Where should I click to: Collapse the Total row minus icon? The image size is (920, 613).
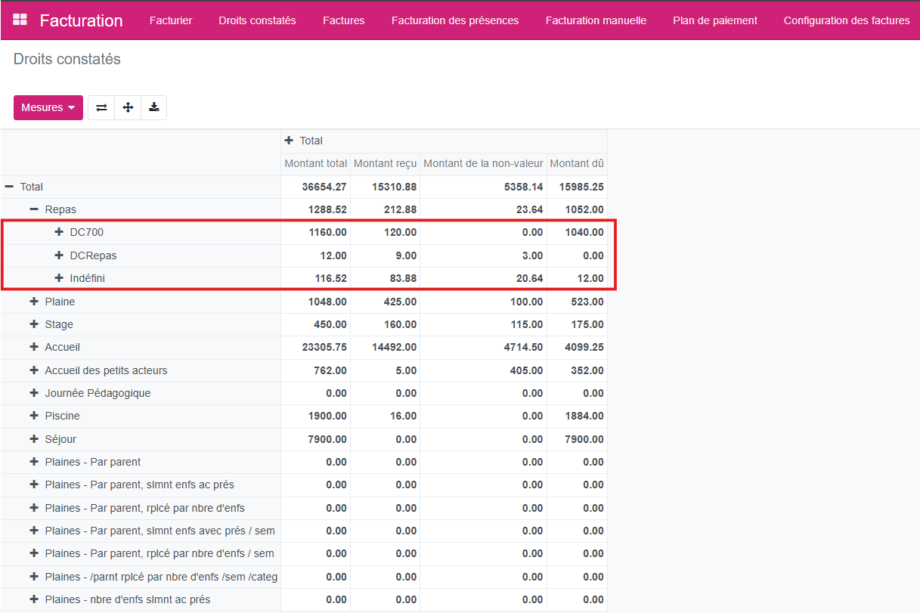9,187
